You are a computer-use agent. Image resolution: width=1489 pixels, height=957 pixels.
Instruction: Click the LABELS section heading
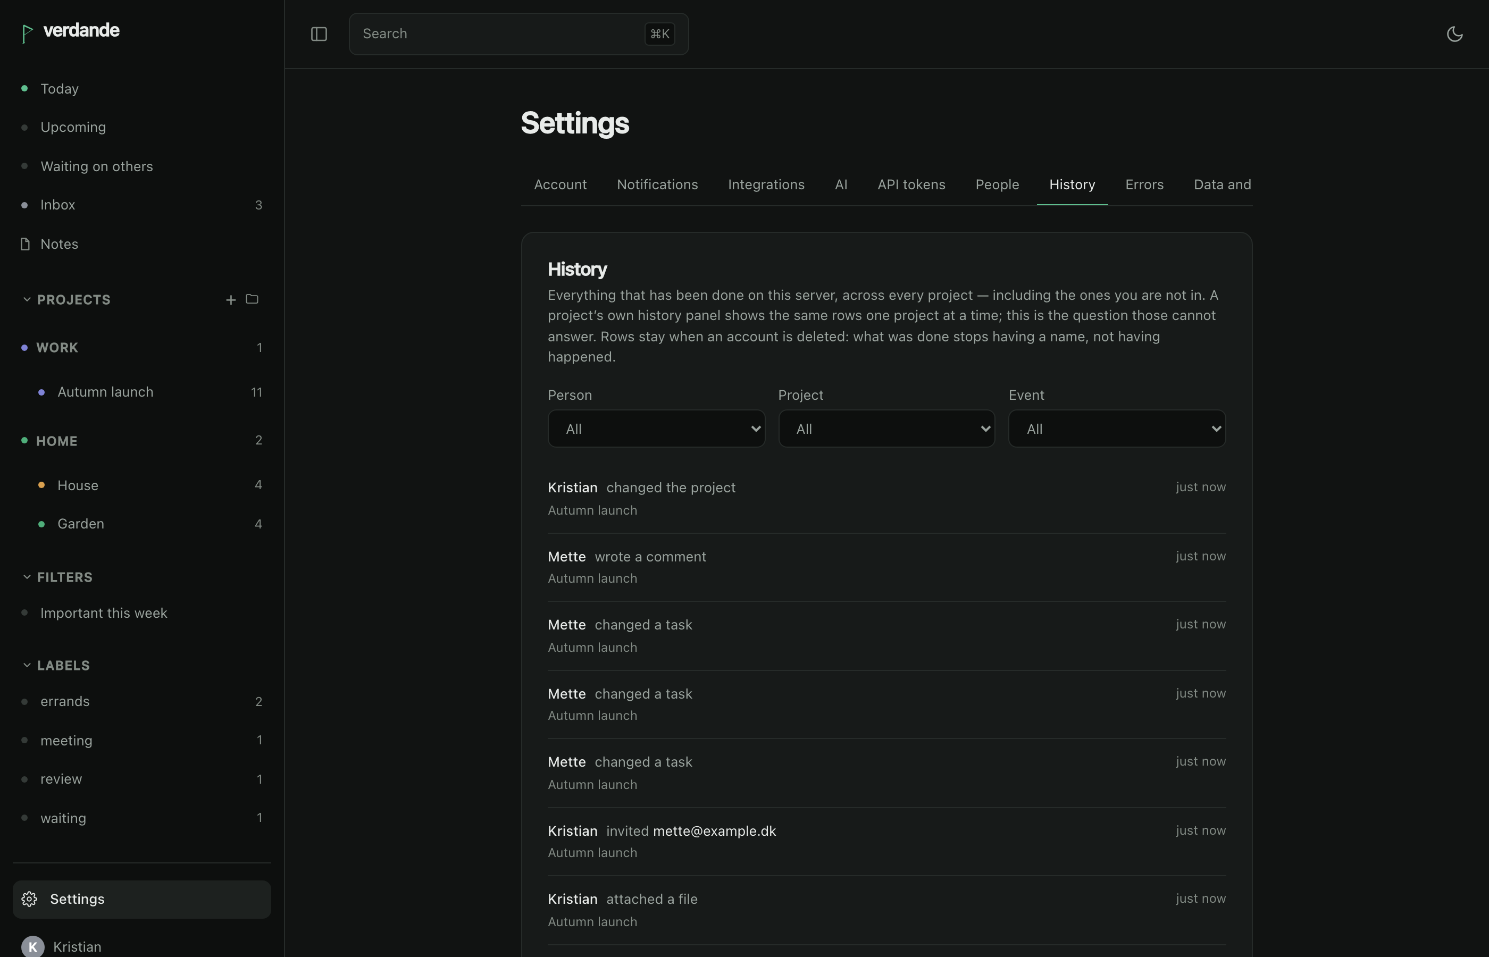click(x=63, y=665)
